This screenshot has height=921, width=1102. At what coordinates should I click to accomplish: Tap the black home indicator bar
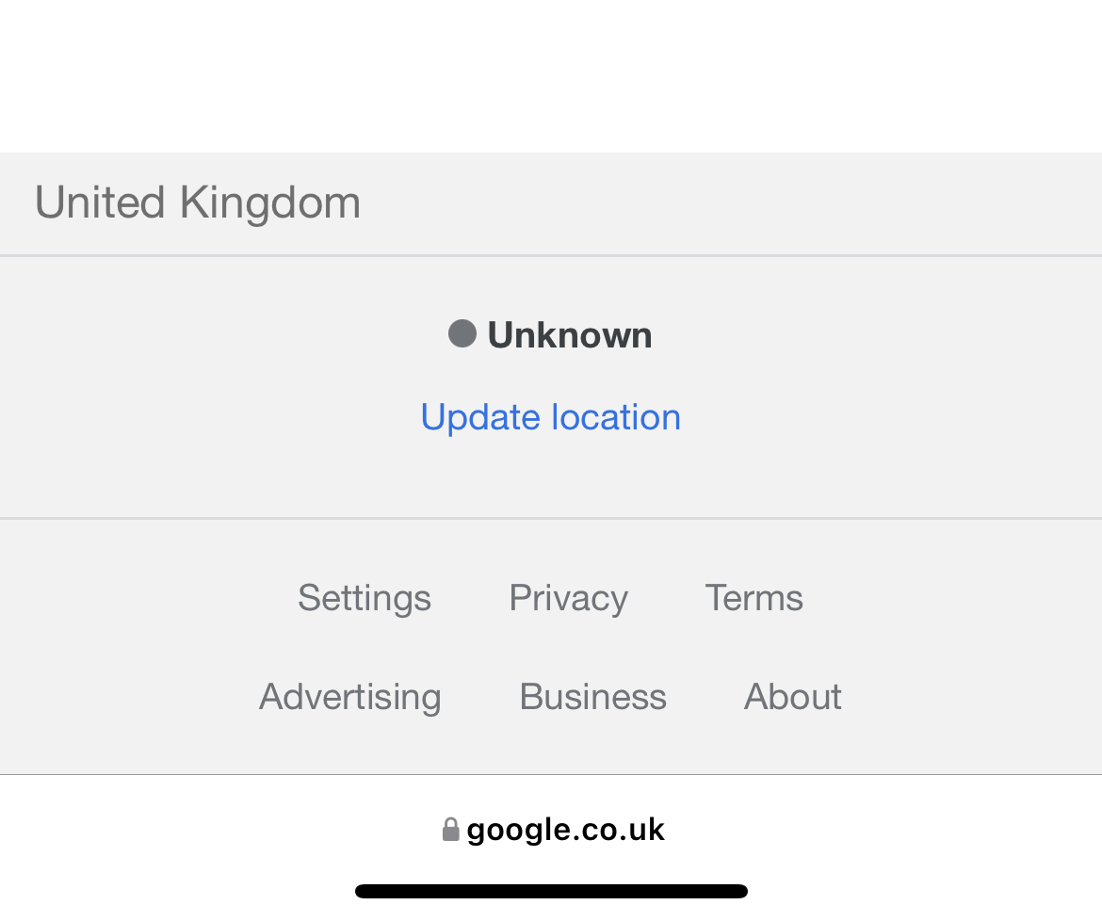(x=551, y=891)
